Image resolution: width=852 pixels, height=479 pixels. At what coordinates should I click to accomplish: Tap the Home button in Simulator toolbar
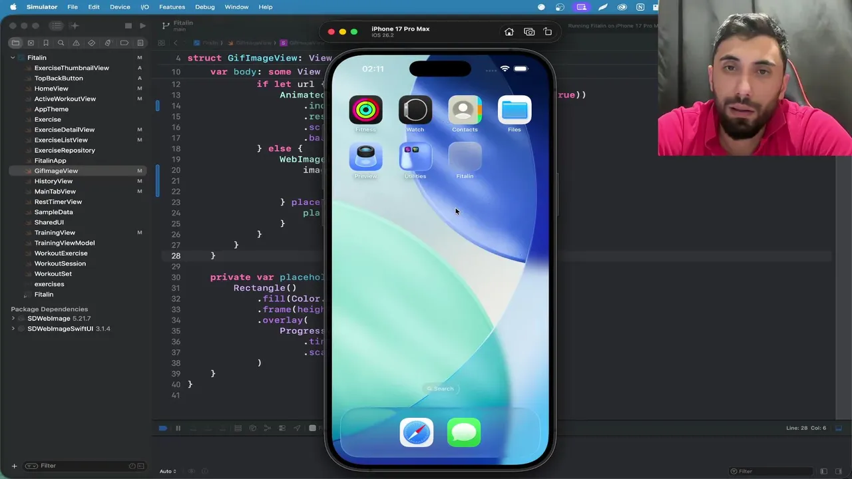509,32
